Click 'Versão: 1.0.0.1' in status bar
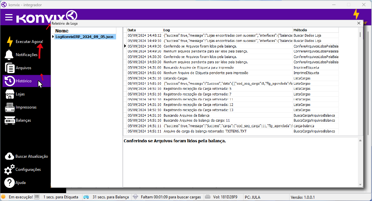Viewport: 372px width, 201px height. coord(303,197)
